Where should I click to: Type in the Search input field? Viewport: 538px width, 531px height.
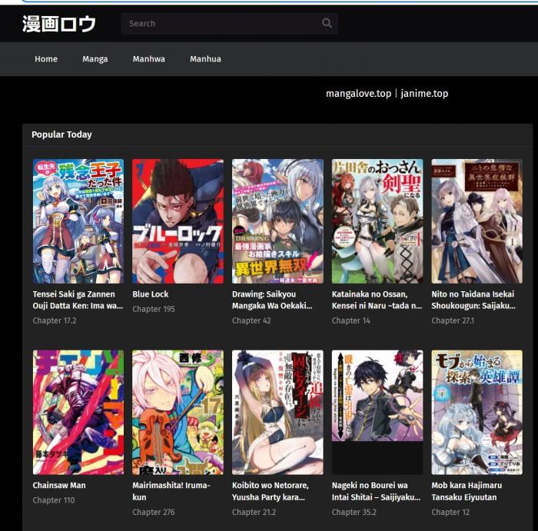pos(219,23)
